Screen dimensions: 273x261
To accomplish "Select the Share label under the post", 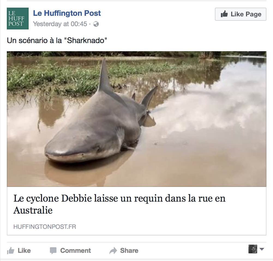I will [129, 251].
